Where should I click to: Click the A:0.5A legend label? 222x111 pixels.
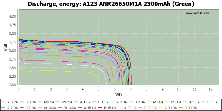point(49,102)
